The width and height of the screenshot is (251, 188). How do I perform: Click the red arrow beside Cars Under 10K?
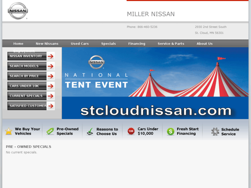coord(51,86)
